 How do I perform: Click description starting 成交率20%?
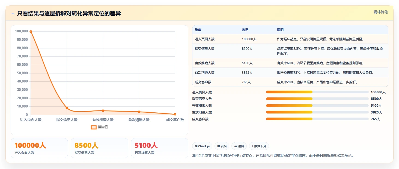(317, 82)
